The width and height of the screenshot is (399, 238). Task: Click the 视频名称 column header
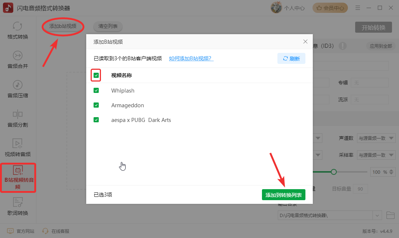121,75
